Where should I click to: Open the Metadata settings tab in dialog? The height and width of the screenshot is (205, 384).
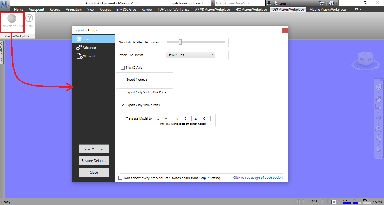[x=94, y=56]
